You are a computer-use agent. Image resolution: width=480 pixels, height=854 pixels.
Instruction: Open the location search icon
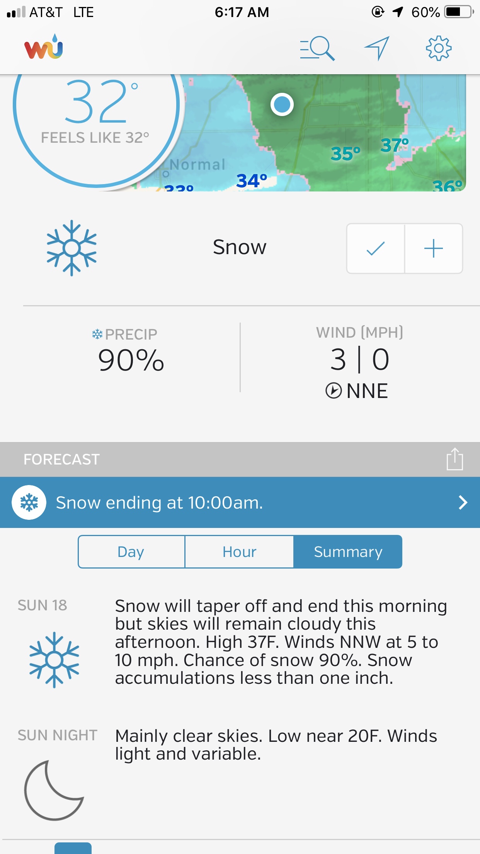(x=317, y=48)
